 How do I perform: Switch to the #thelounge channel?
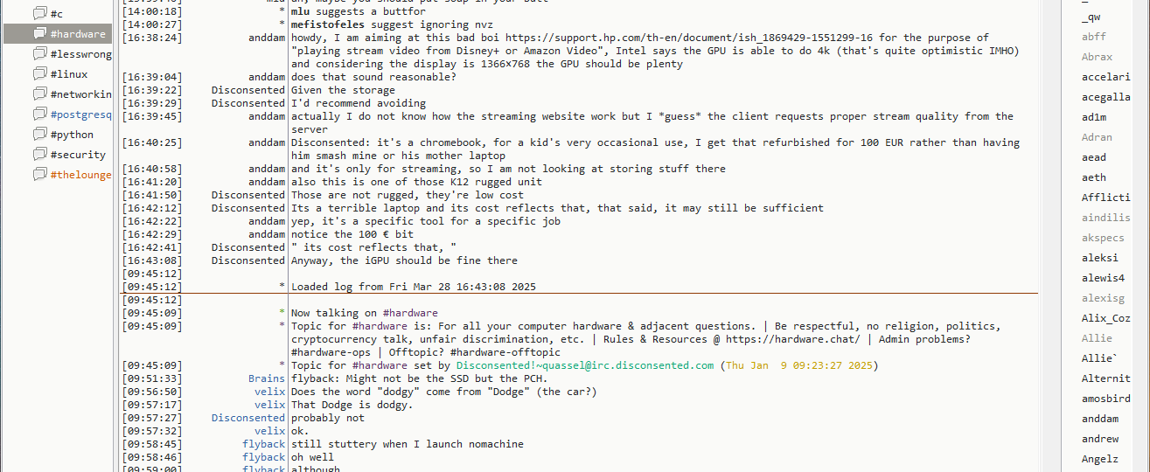(x=80, y=174)
